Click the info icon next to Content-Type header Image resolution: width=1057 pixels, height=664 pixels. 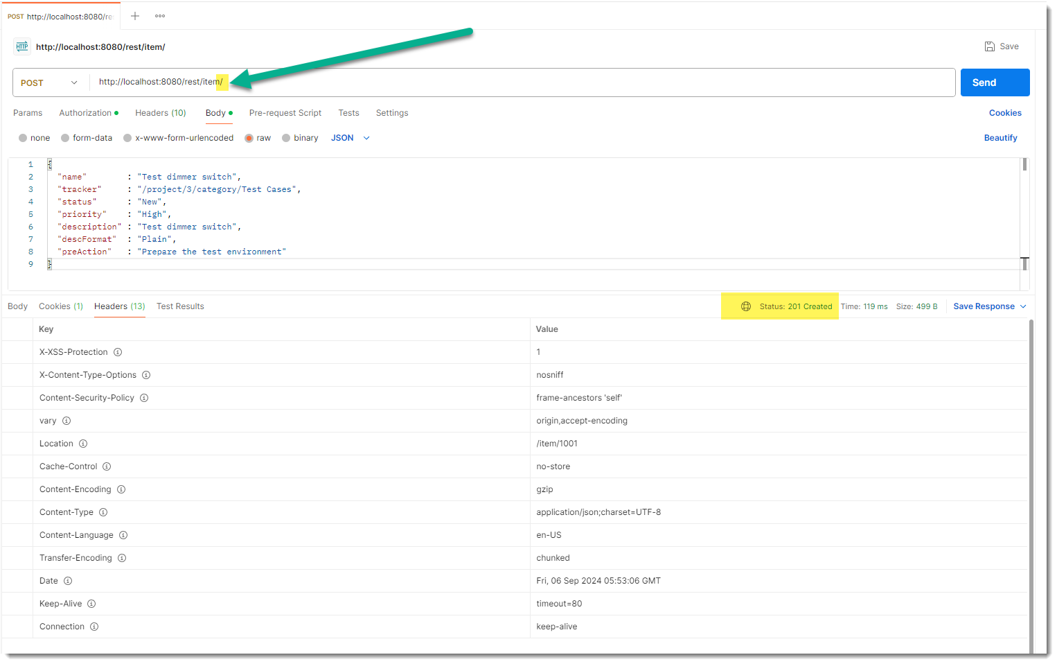(103, 512)
